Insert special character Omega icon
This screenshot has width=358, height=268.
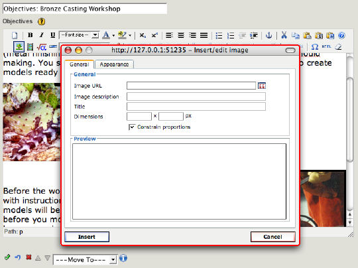click(x=315, y=47)
